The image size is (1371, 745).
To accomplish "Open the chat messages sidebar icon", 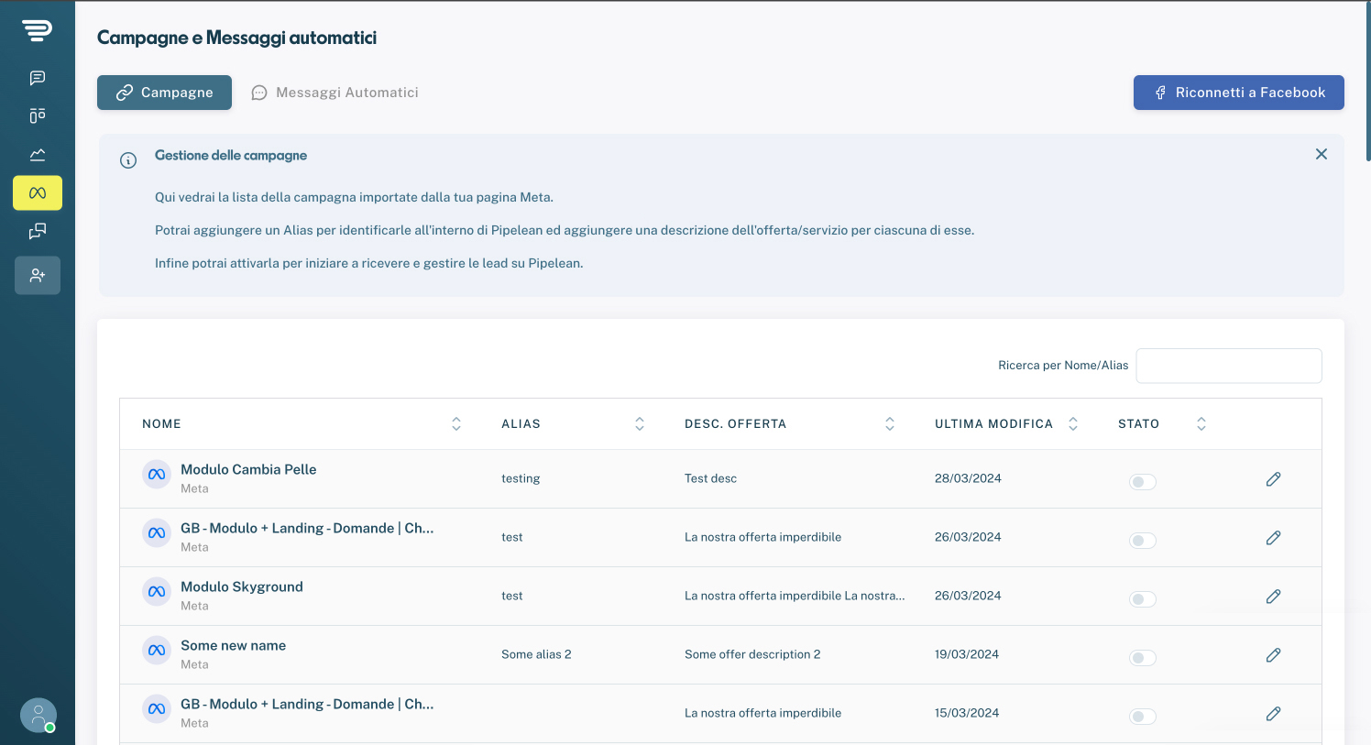I will pyautogui.click(x=38, y=78).
